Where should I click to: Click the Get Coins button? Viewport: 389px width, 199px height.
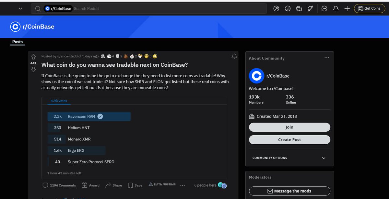370,8
